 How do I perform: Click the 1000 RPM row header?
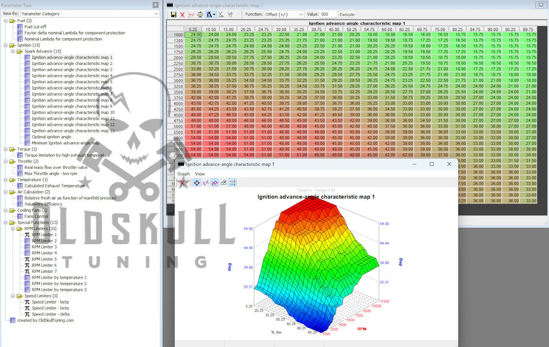pyautogui.click(x=176, y=35)
